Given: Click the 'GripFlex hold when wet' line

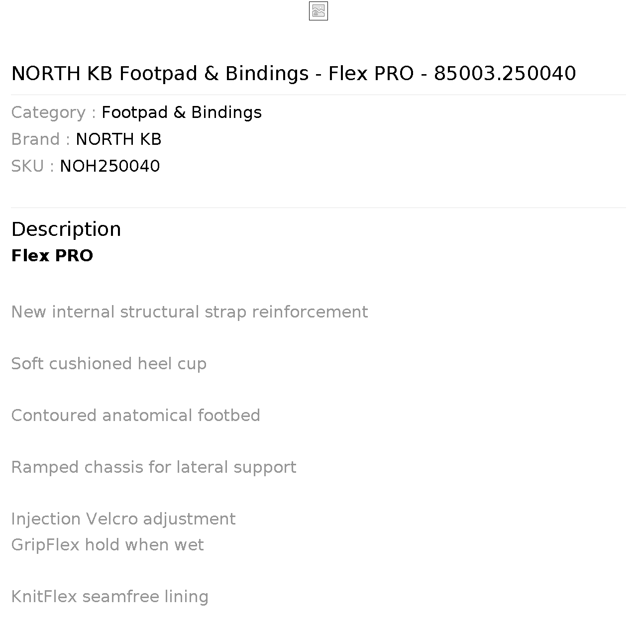Looking at the screenshot, I should click(x=107, y=545).
